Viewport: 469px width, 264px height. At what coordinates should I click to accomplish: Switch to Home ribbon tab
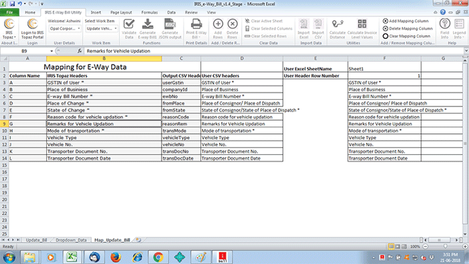click(30, 12)
